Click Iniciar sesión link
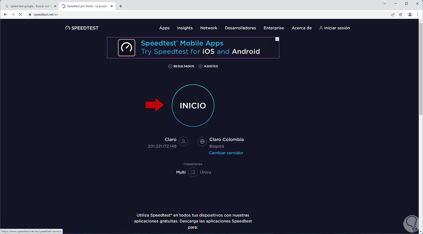This screenshot has height=234, width=423. point(335,28)
